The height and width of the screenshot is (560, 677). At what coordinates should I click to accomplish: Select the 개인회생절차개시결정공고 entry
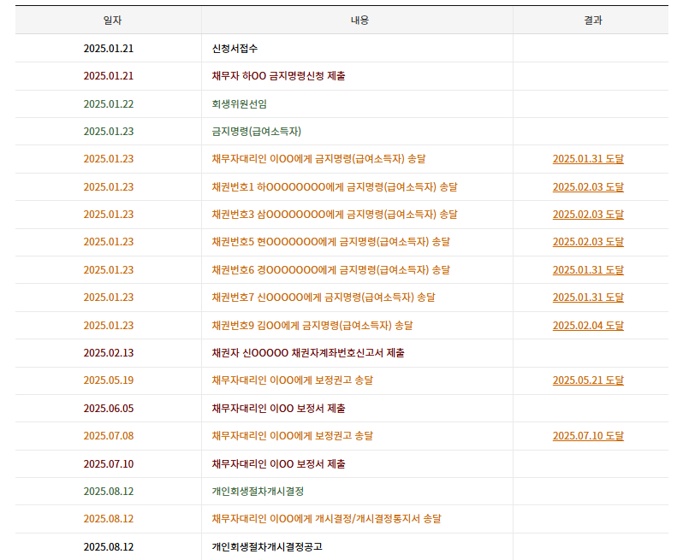click(x=267, y=546)
